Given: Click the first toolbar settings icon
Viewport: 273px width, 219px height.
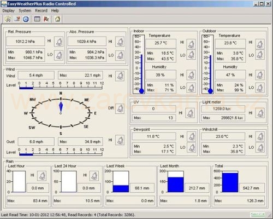Looking at the screenshot, I should [x=8, y=19].
